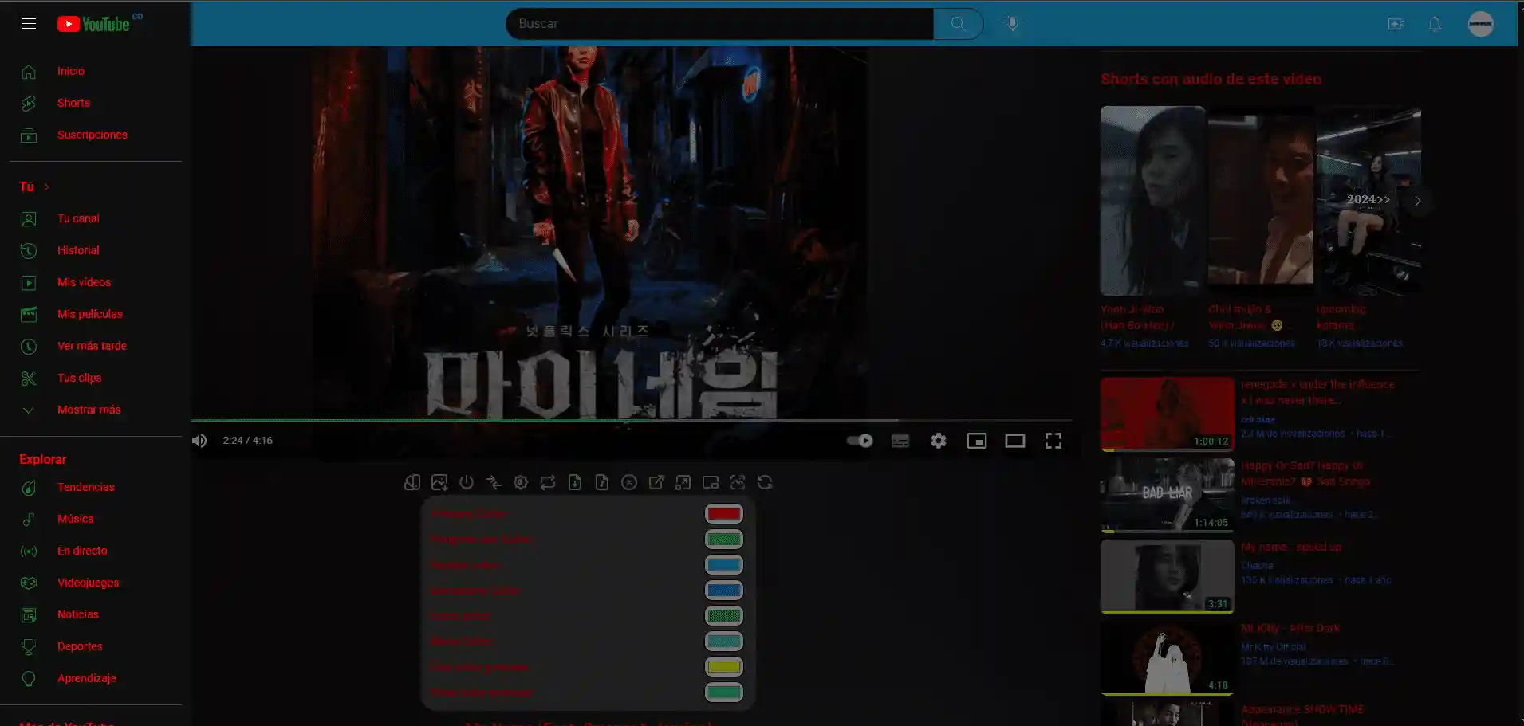
Task: Open the Header color swatch
Action: 724,565
